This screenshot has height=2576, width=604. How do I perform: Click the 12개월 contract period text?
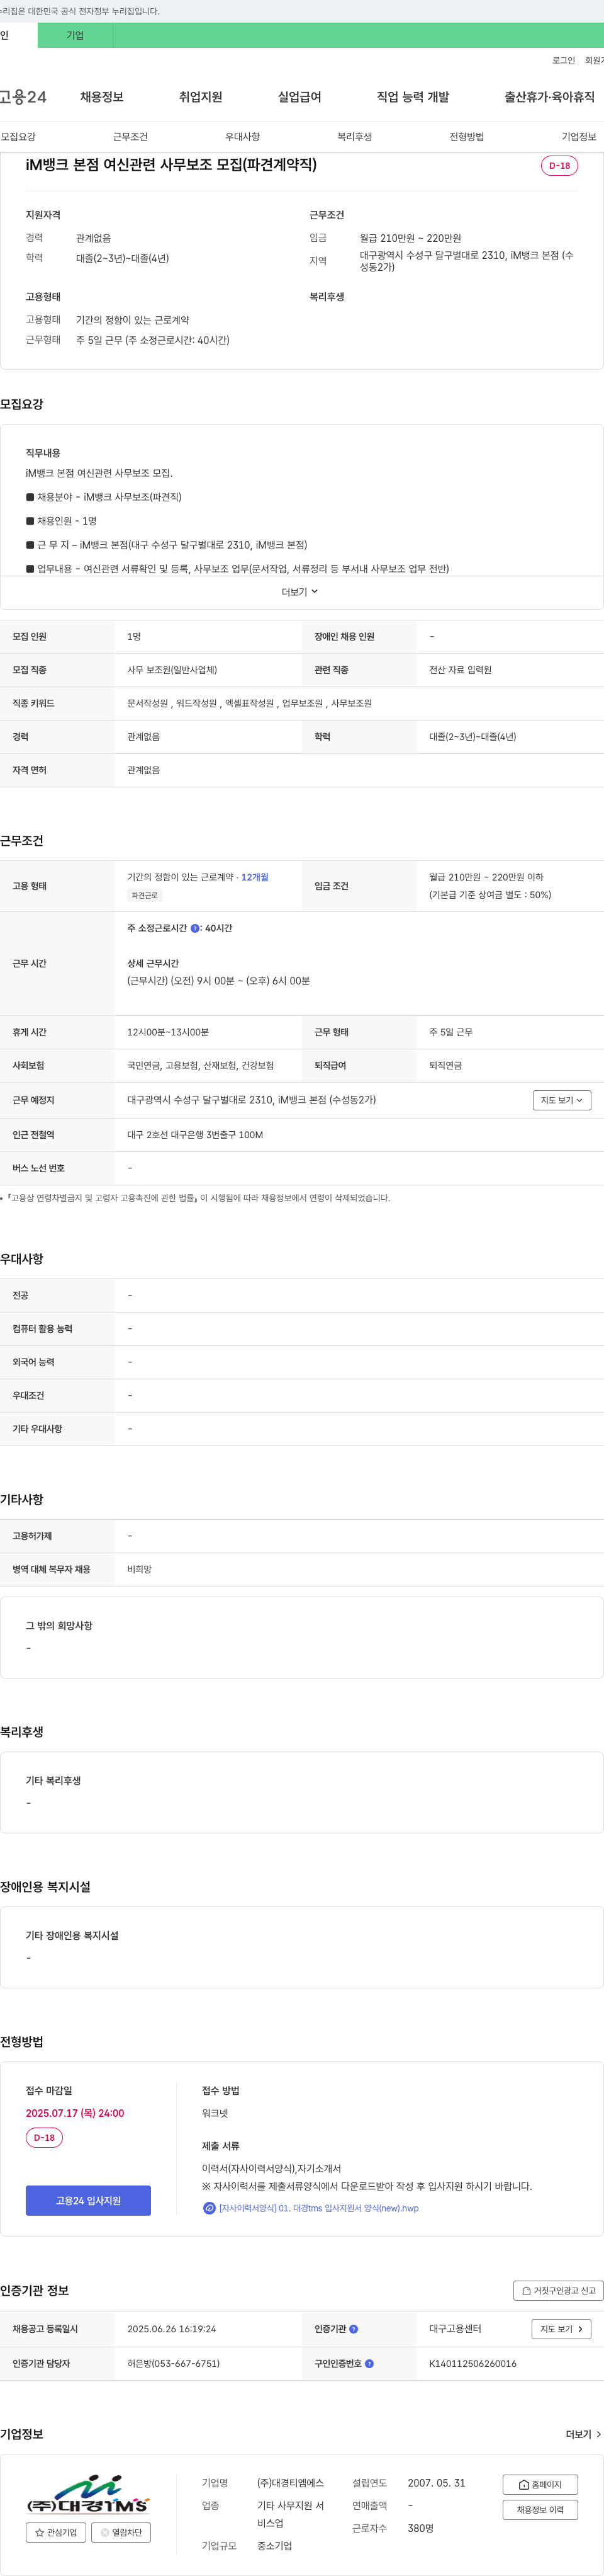255,877
